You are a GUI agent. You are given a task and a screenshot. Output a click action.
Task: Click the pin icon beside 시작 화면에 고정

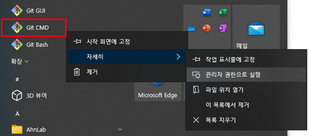pyautogui.click(x=77, y=42)
